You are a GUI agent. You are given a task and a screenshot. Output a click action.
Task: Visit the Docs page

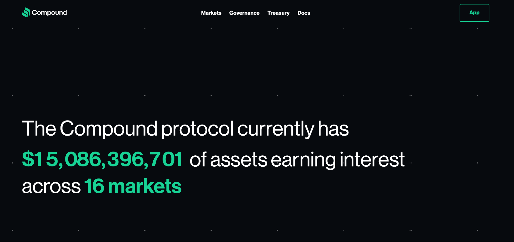coord(304,13)
